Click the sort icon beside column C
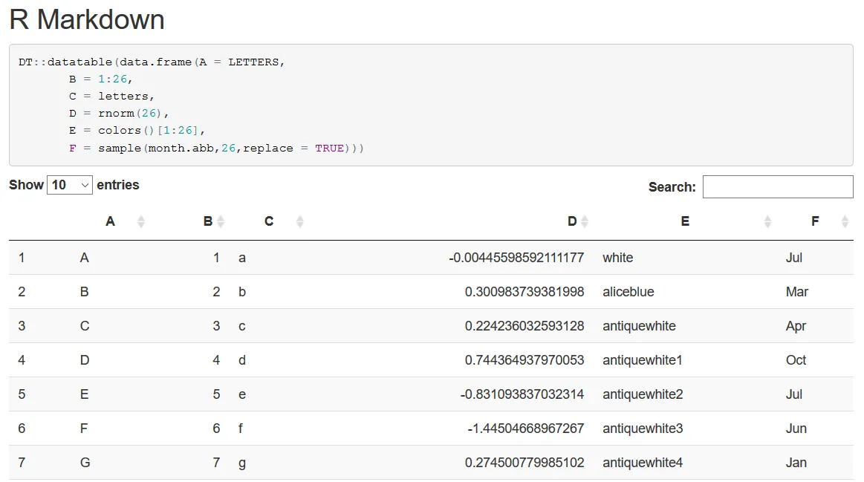 click(x=300, y=221)
